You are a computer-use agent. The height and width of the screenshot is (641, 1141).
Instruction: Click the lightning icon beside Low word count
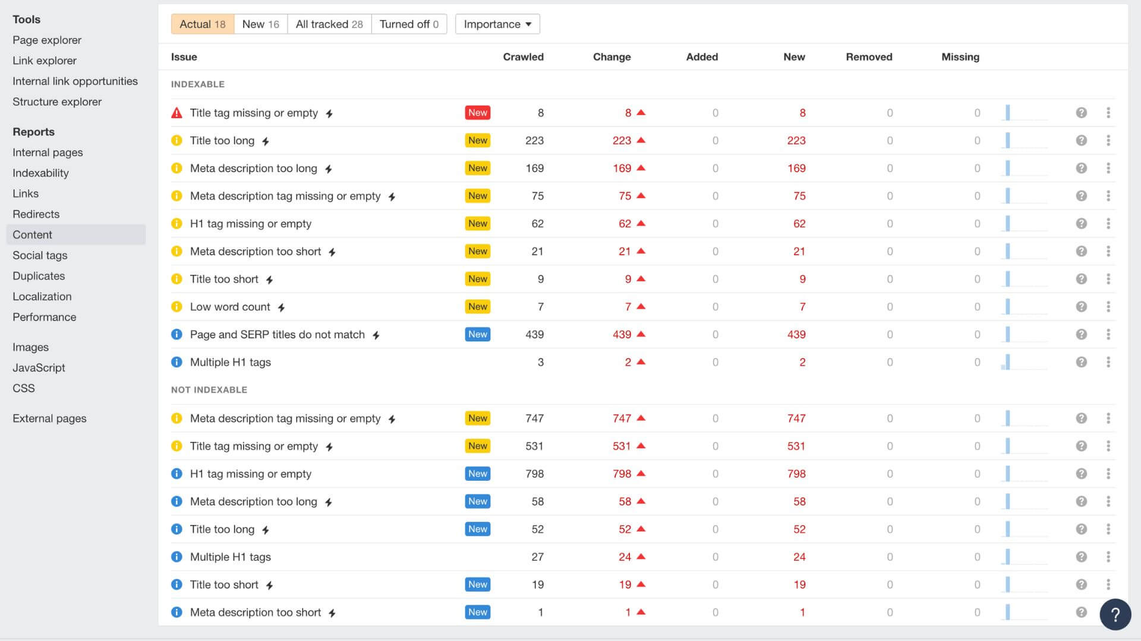(282, 307)
